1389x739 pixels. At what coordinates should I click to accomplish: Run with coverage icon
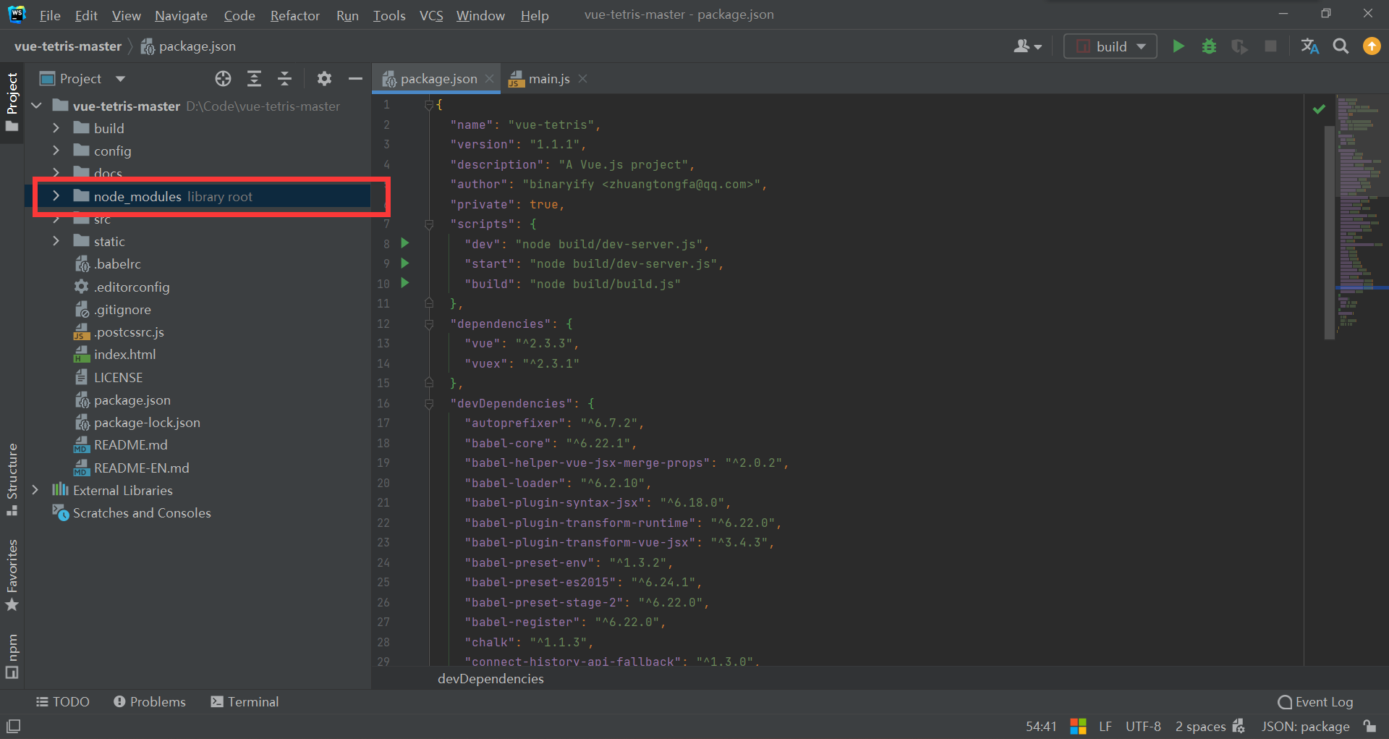click(x=1239, y=46)
